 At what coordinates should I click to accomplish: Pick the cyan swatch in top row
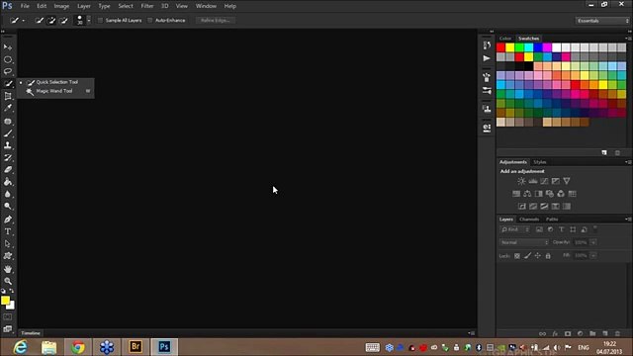[x=528, y=47]
